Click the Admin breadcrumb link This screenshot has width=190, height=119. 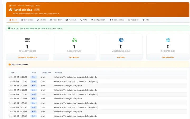click(13, 6)
